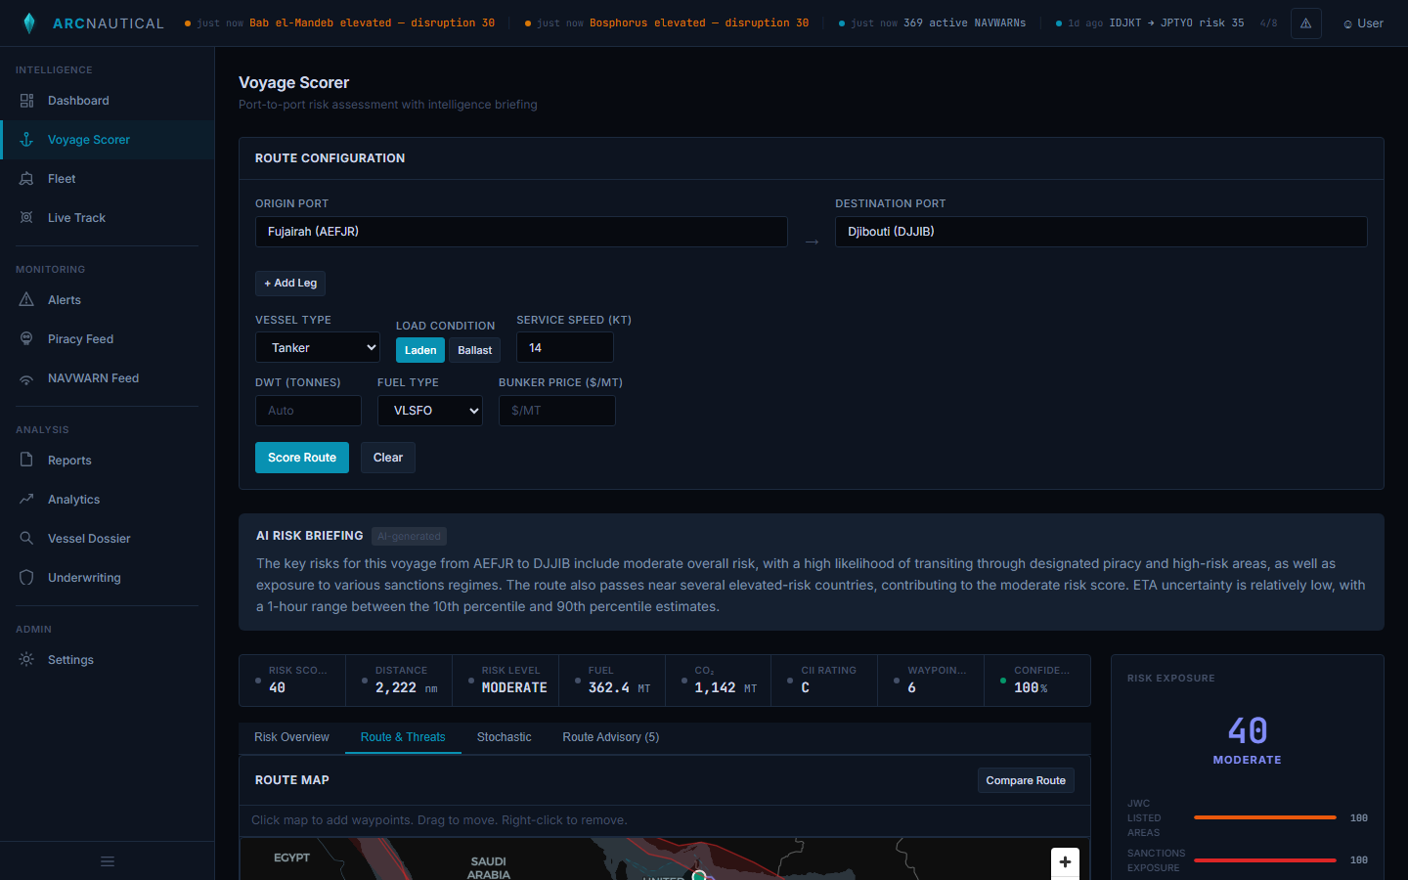Switch to the Stochastic tab

coord(504,737)
